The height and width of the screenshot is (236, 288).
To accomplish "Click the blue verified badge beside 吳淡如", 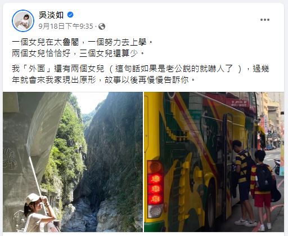I will pyautogui.click(x=70, y=15).
